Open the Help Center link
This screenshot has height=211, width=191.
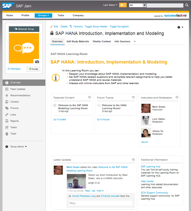[147, 181]
